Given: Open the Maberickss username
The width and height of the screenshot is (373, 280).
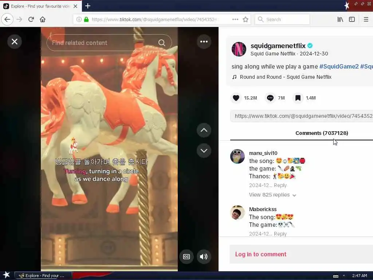Looking at the screenshot, I should click(263, 209).
